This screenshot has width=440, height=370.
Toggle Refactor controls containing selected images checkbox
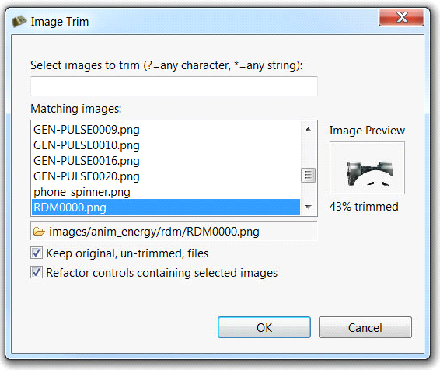[x=37, y=272]
